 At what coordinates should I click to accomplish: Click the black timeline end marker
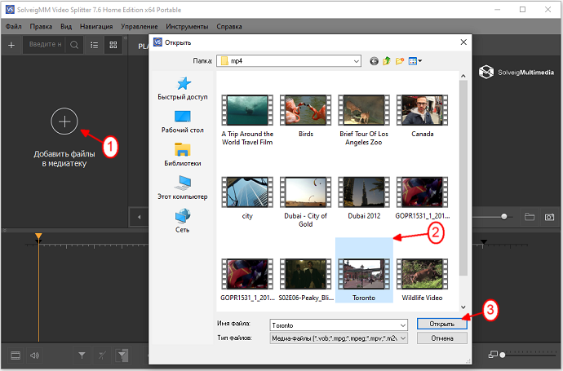pos(484,242)
